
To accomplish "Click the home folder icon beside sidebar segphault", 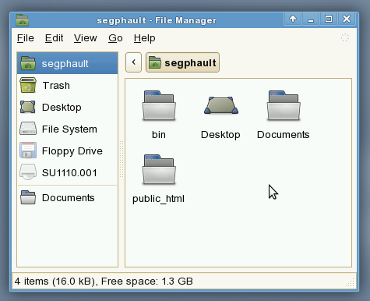I will pos(28,63).
